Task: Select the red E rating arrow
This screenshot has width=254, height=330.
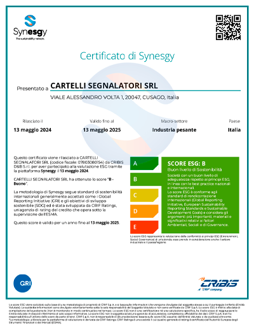Action: point(144,227)
